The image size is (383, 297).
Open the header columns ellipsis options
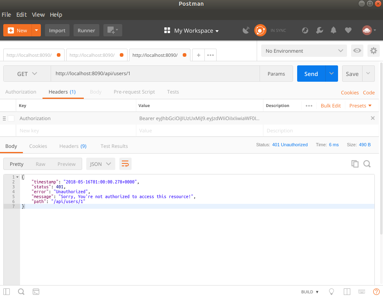(x=309, y=106)
